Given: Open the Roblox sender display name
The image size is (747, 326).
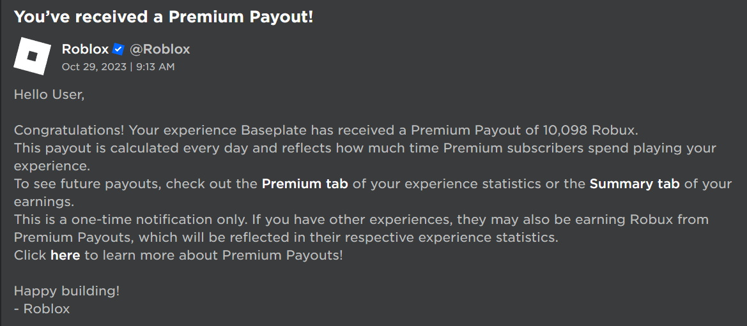Looking at the screenshot, I should pos(85,50).
